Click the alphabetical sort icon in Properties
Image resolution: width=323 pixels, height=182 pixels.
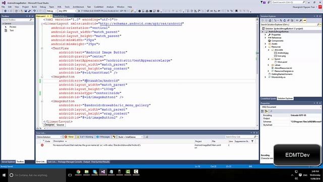[266, 111]
